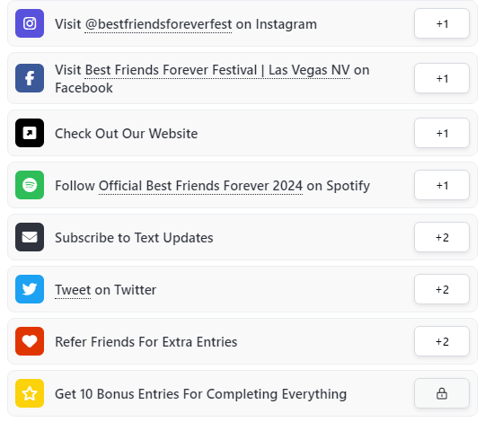Claim +1 entry for Spotify follow
Image resolution: width=485 pixels, height=422 pixels.
(x=442, y=185)
